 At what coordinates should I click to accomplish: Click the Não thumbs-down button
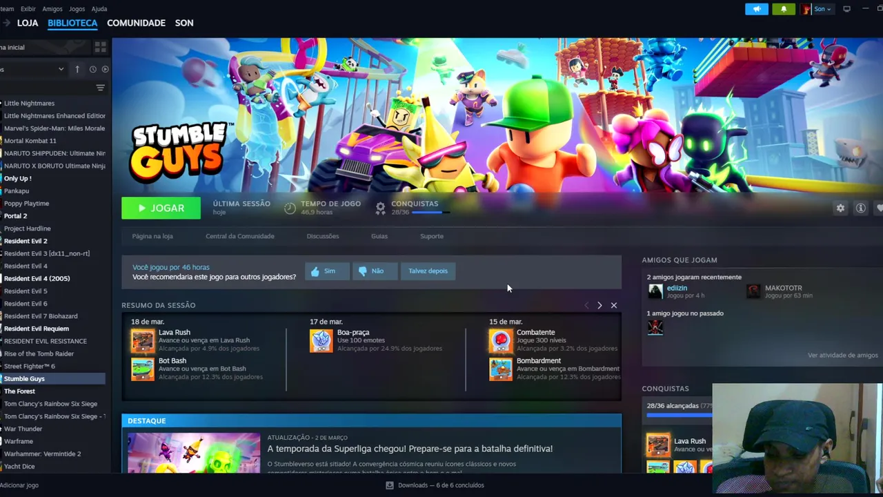pos(375,271)
